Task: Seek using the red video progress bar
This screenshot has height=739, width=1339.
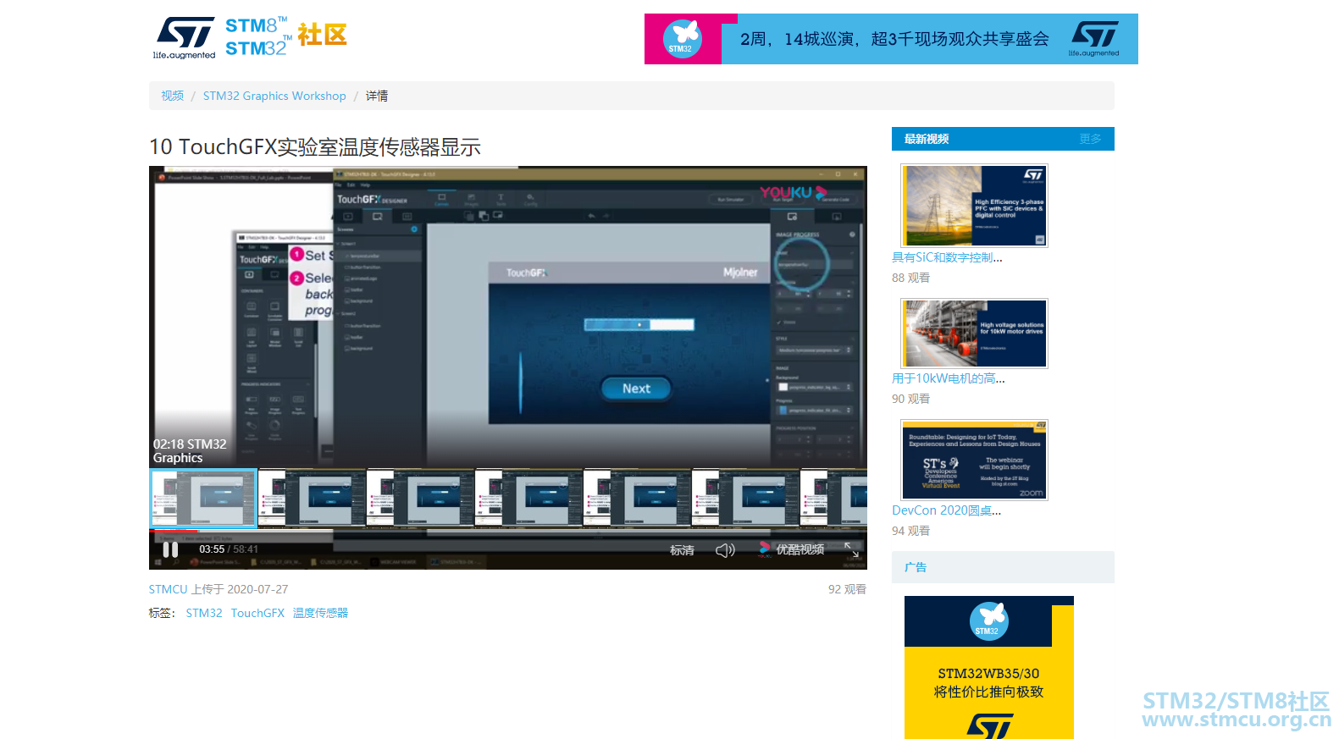Action: 174,531
